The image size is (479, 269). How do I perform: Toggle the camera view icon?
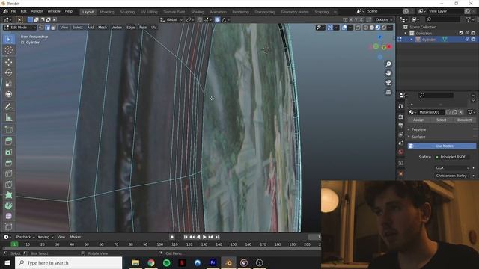[388, 83]
